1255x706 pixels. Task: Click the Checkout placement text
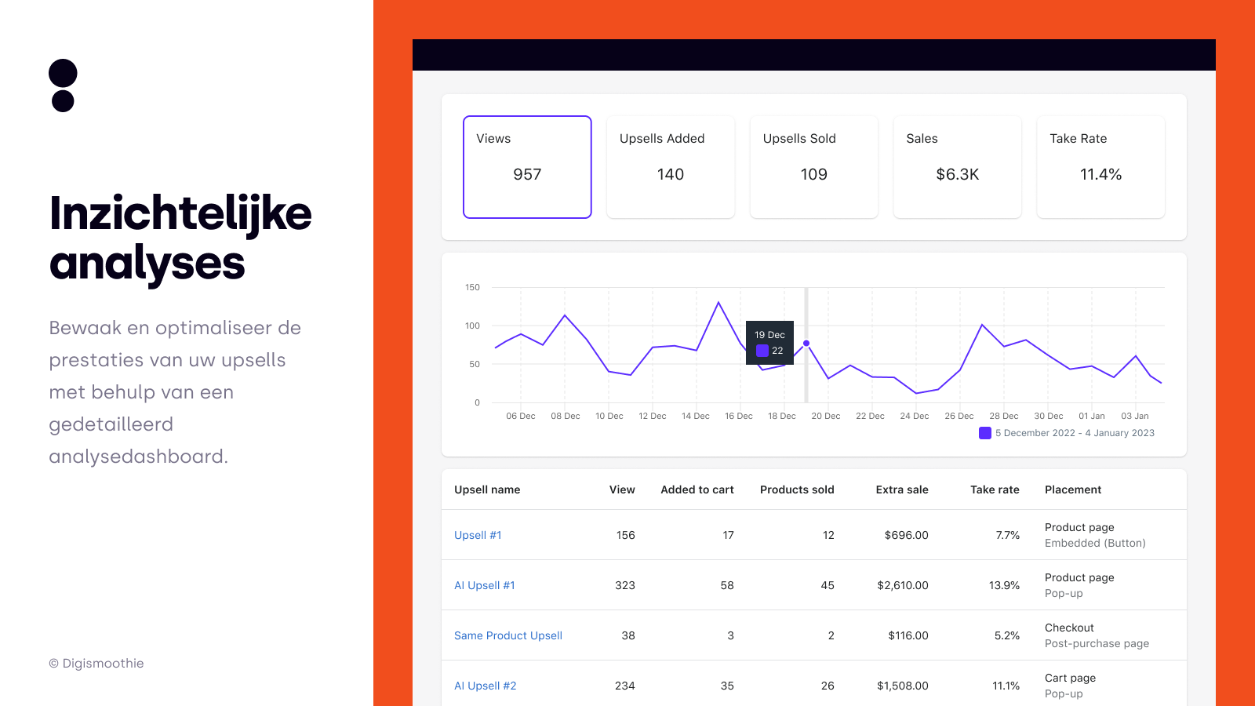(x=1069, y=628)
